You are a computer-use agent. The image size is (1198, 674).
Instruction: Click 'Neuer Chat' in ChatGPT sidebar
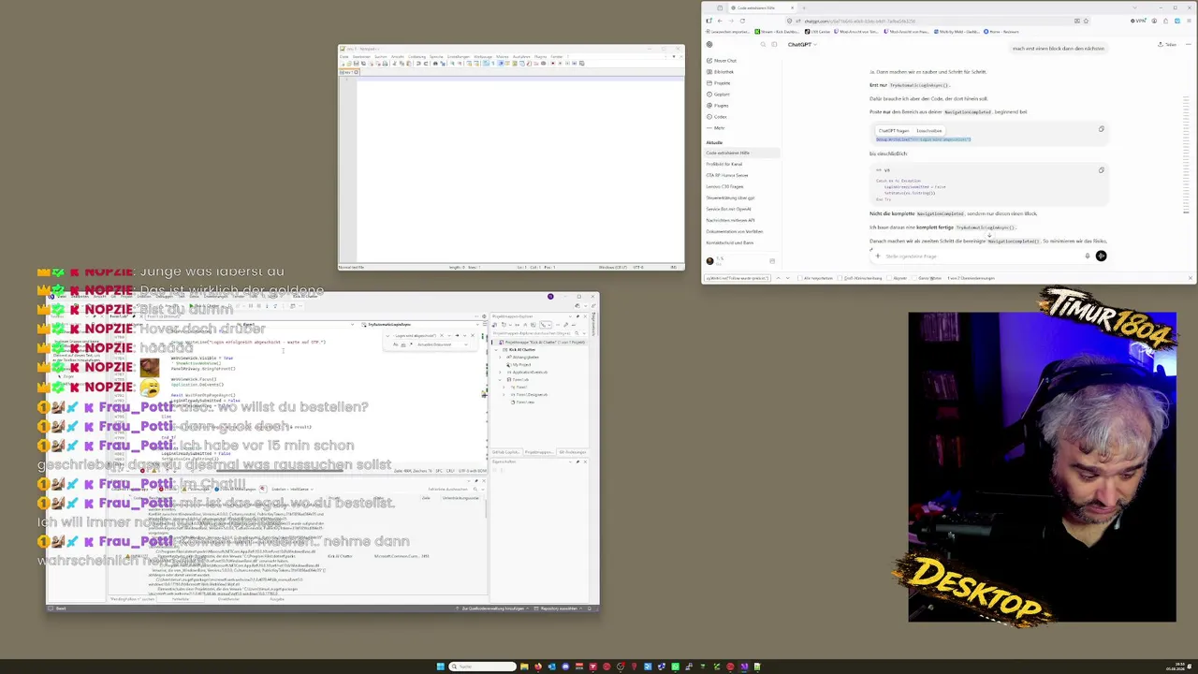point(721,61)
